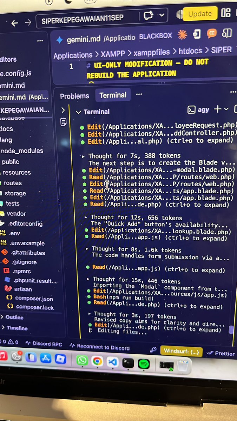Image resolution: width=237 pixels, height=421 pixels.
Task: Expand the Timeline section
Action: pyautogui.click(x=14, y=328)
